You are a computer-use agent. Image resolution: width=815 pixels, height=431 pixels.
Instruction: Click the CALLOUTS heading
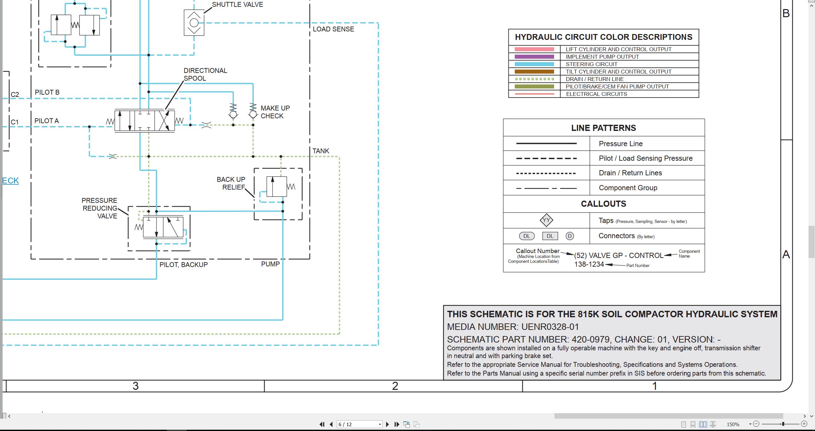(x=603, y=204)
